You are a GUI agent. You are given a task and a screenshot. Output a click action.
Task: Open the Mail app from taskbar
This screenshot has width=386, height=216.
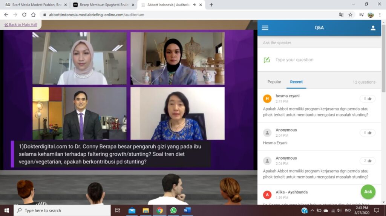[132, 210]
